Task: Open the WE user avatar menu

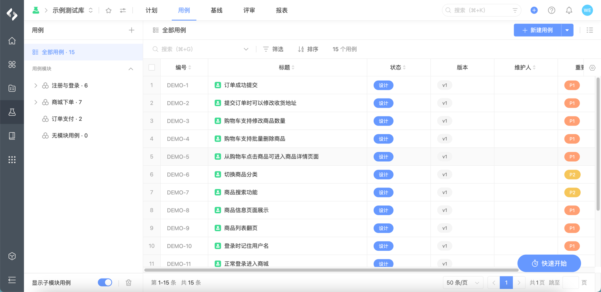Action: pos(587,10)
